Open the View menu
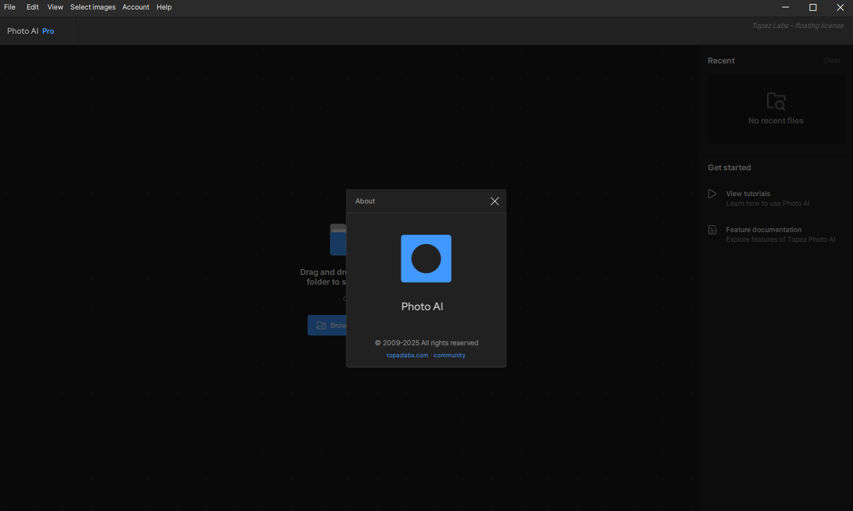 pyautogui.click(x=55, y=7)
